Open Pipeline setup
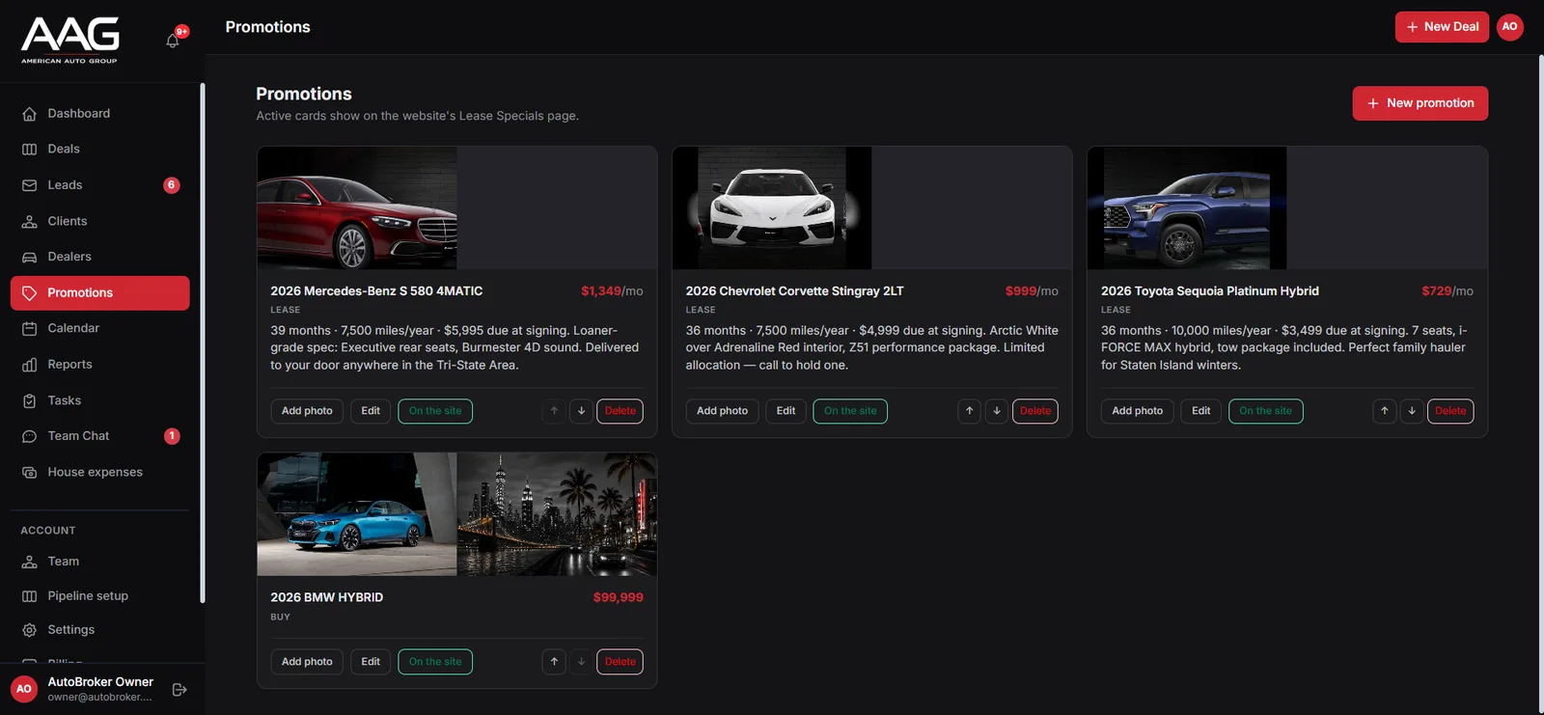Image resolution: width=1544 pixels, height=715 pixels. click(x=100, y=595)
